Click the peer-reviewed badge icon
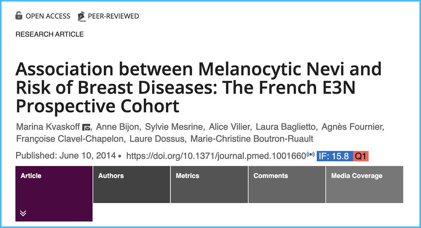Image resolution: width=421 pixels, height=228 pixels. pyautogui.click(x=81, y=16)
